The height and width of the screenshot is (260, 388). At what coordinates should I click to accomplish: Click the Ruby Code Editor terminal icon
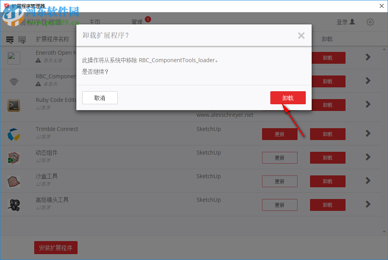(x=13, y=105)
